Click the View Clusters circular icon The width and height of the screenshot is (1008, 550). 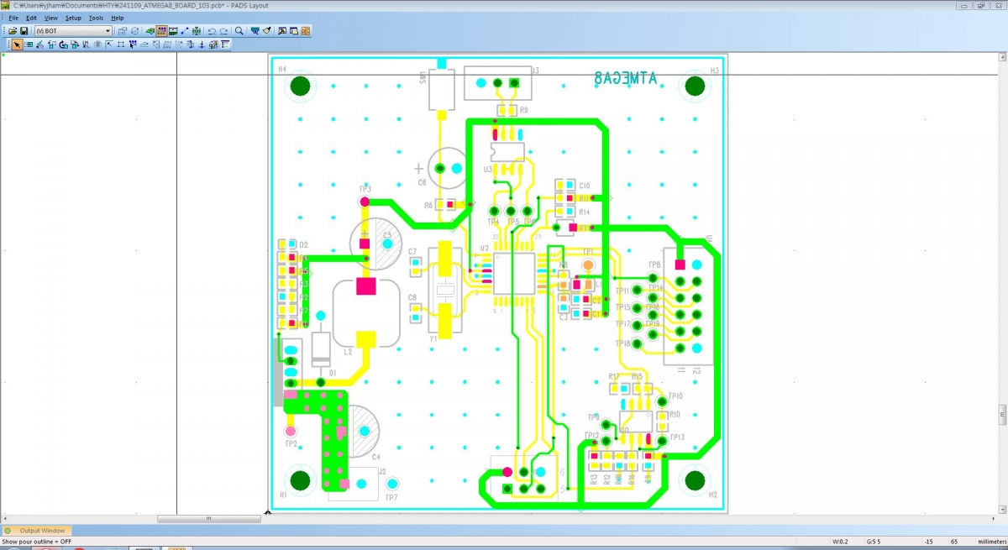click(97, 45)
